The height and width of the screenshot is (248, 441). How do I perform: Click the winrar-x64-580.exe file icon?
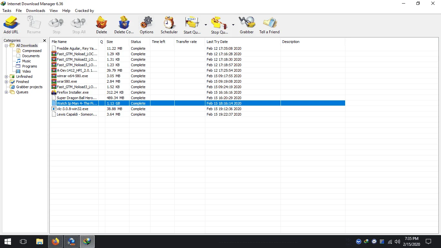tap(54, 76)
